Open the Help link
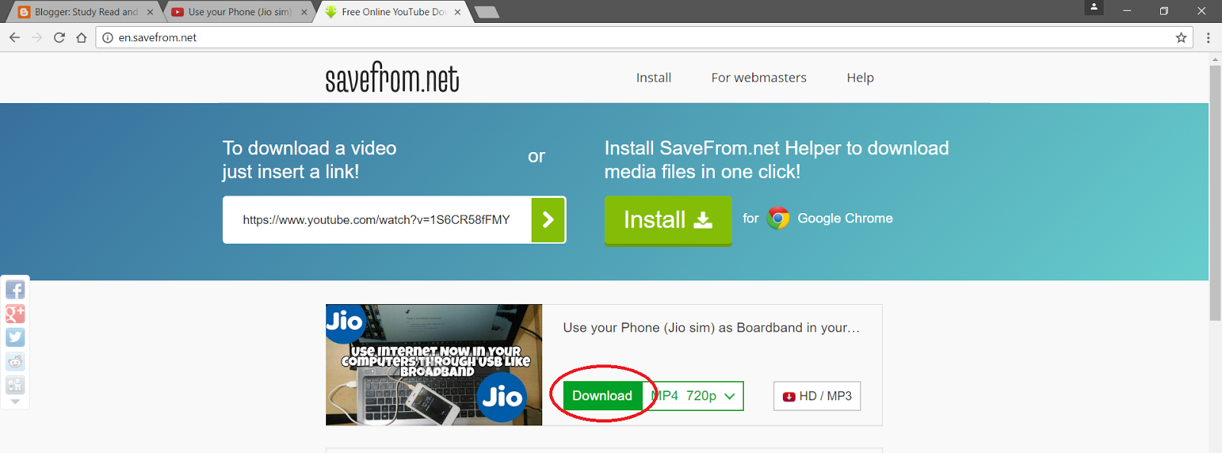This screenshot has width=1222, height=453. pos(860,78)
